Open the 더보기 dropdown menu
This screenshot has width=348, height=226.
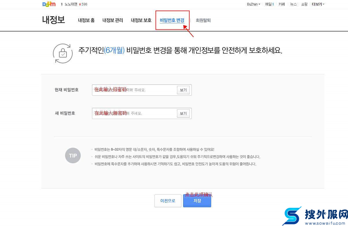coord(317,4)
